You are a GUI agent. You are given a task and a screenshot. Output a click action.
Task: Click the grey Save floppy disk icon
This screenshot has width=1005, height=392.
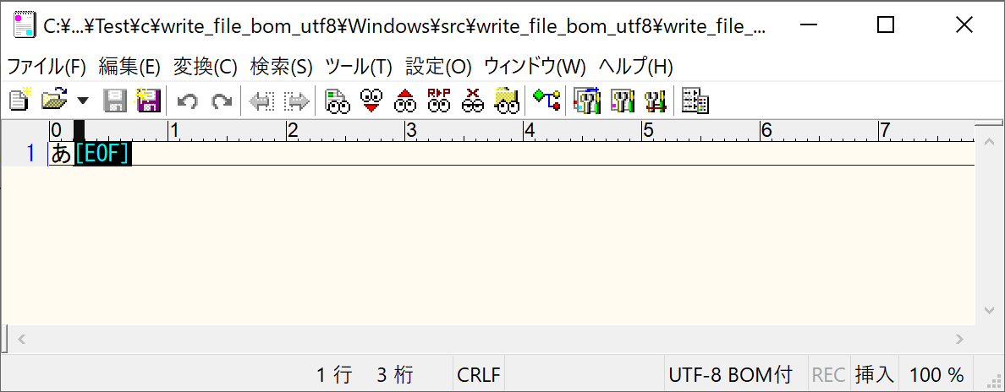(115, 101)
